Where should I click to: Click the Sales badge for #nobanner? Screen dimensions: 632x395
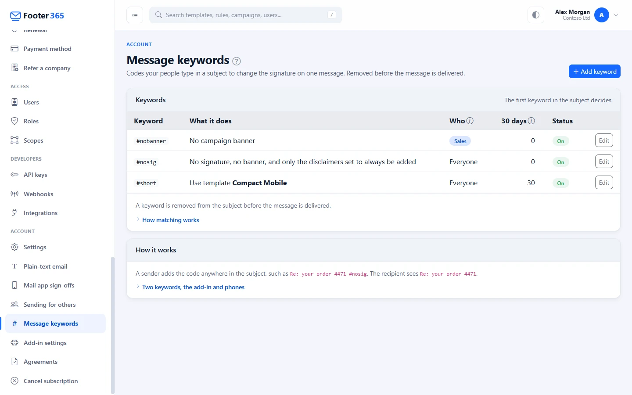pos(460,141)
